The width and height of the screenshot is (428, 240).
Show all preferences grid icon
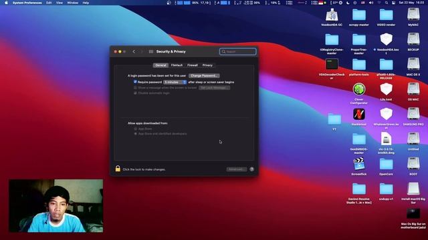(x=151, y=51)
